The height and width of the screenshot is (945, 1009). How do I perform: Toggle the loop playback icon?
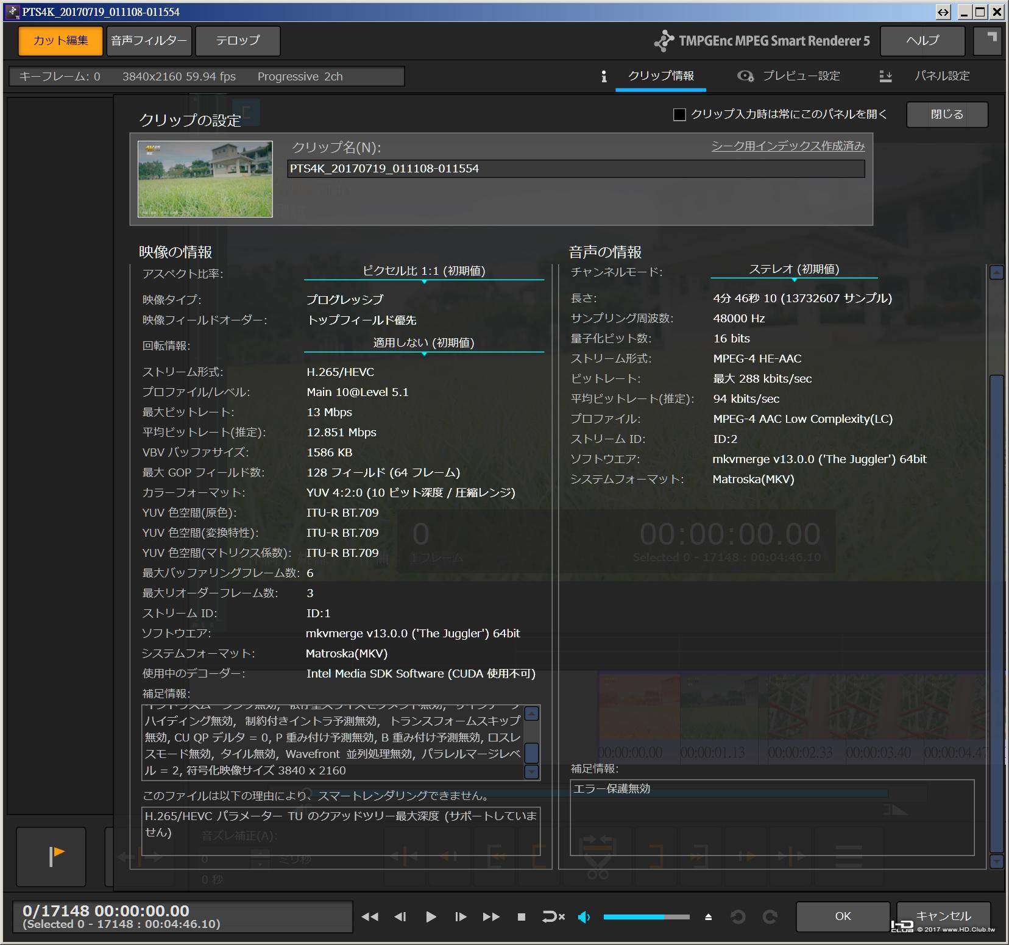[553, 916]
